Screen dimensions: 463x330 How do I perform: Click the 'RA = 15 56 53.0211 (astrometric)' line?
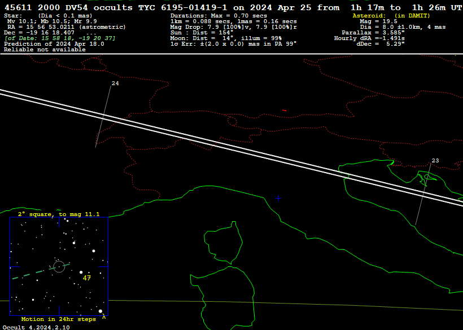67,27
